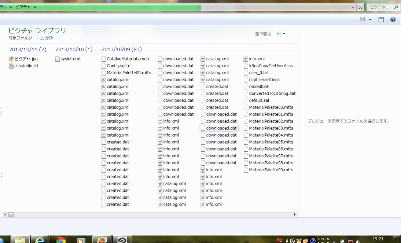
Task: Select the clipstudio.rtf document icon
Action: click(11, 66)
